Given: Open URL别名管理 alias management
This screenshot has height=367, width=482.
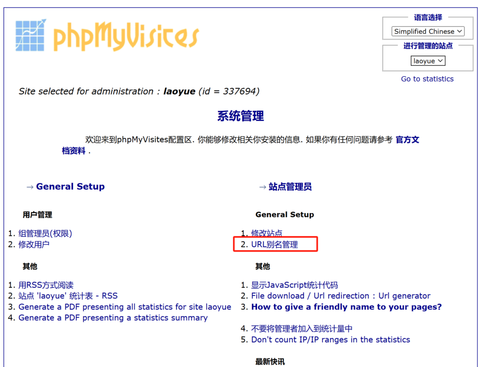Looking at the screenshot, I should click(274, 244).
